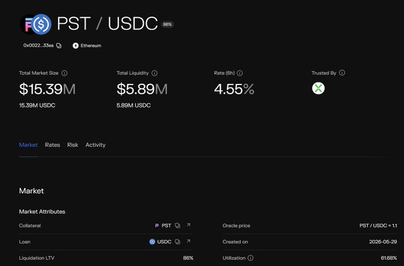Click the $15.39M total market size value
404x266 pixels.
pos(48,89)
